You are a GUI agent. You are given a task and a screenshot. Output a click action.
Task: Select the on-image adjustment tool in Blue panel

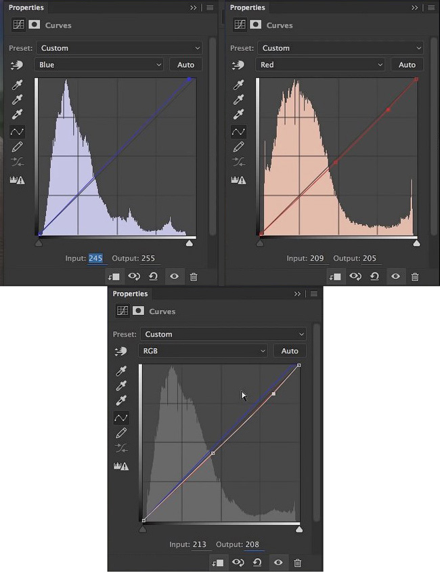17,65
